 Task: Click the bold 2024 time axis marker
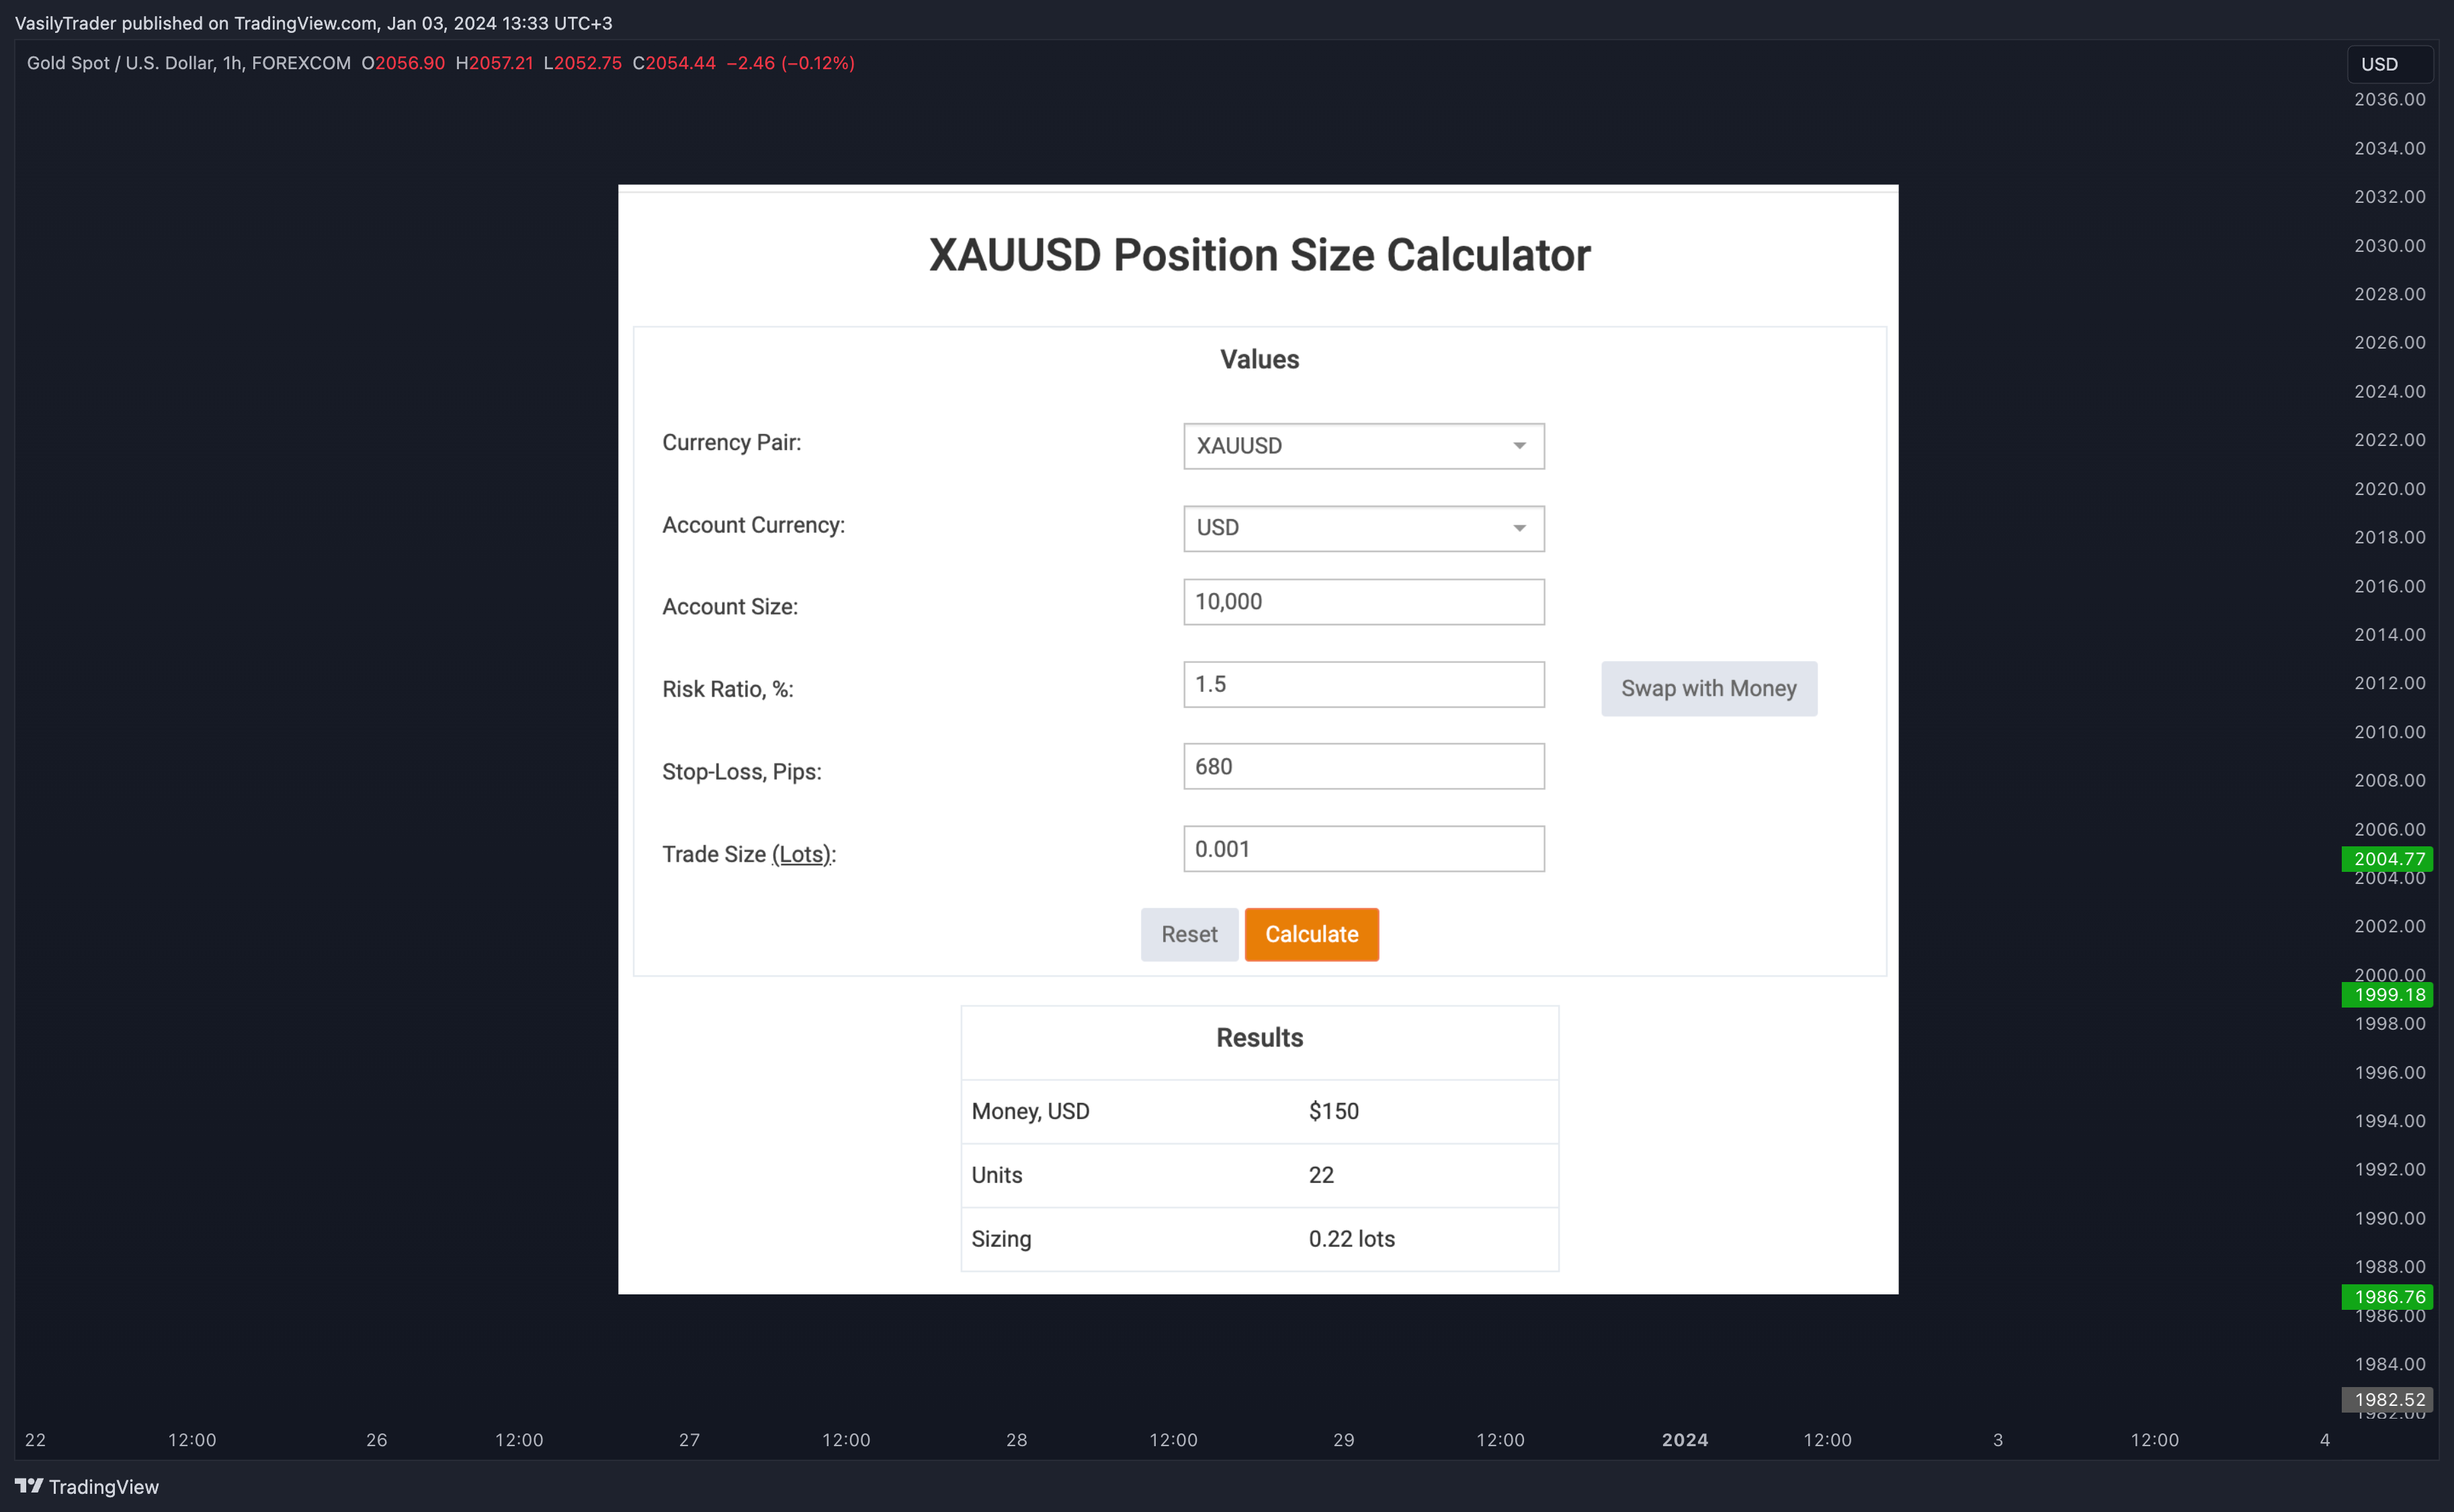(x=1685, y=1440)
